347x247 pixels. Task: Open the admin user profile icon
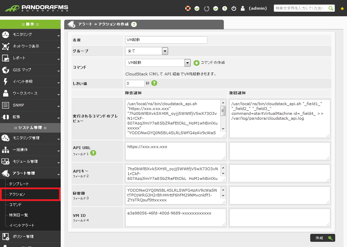coord(243,8)
